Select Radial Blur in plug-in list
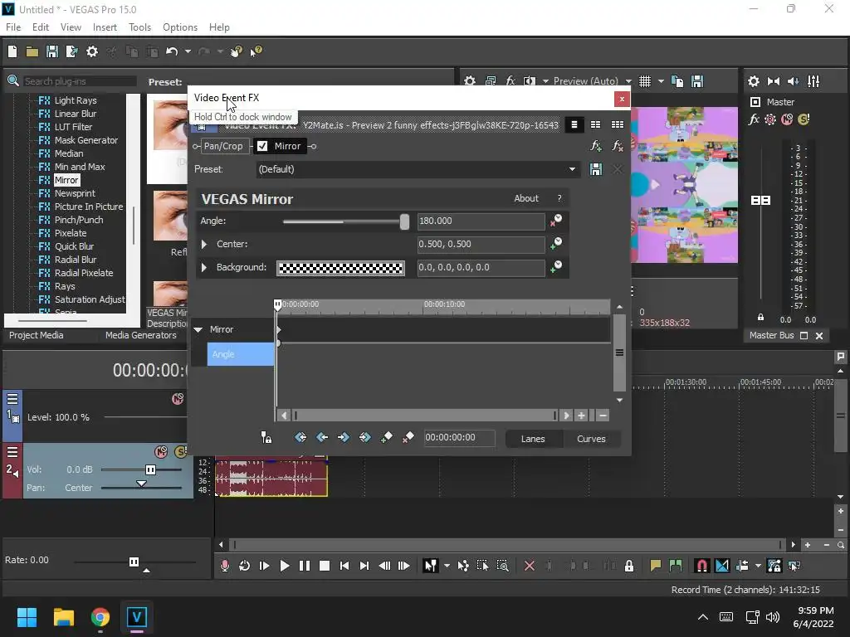Viewport: 850px width, 637px height. click(76, 260)
